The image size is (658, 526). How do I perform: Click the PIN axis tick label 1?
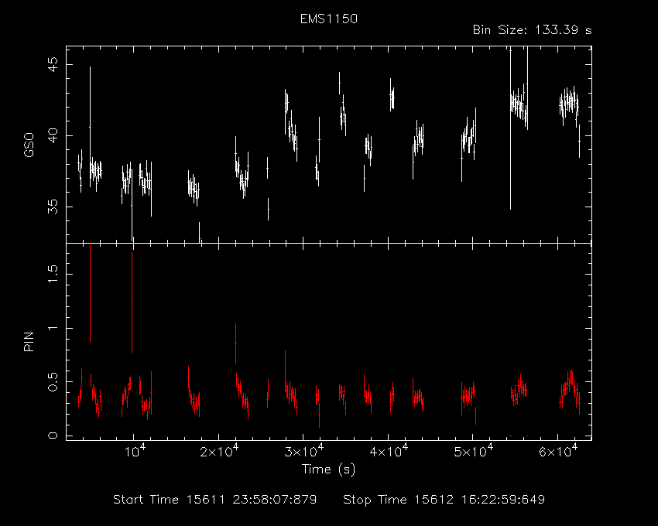pyautogui.click(x=53, y=328)
